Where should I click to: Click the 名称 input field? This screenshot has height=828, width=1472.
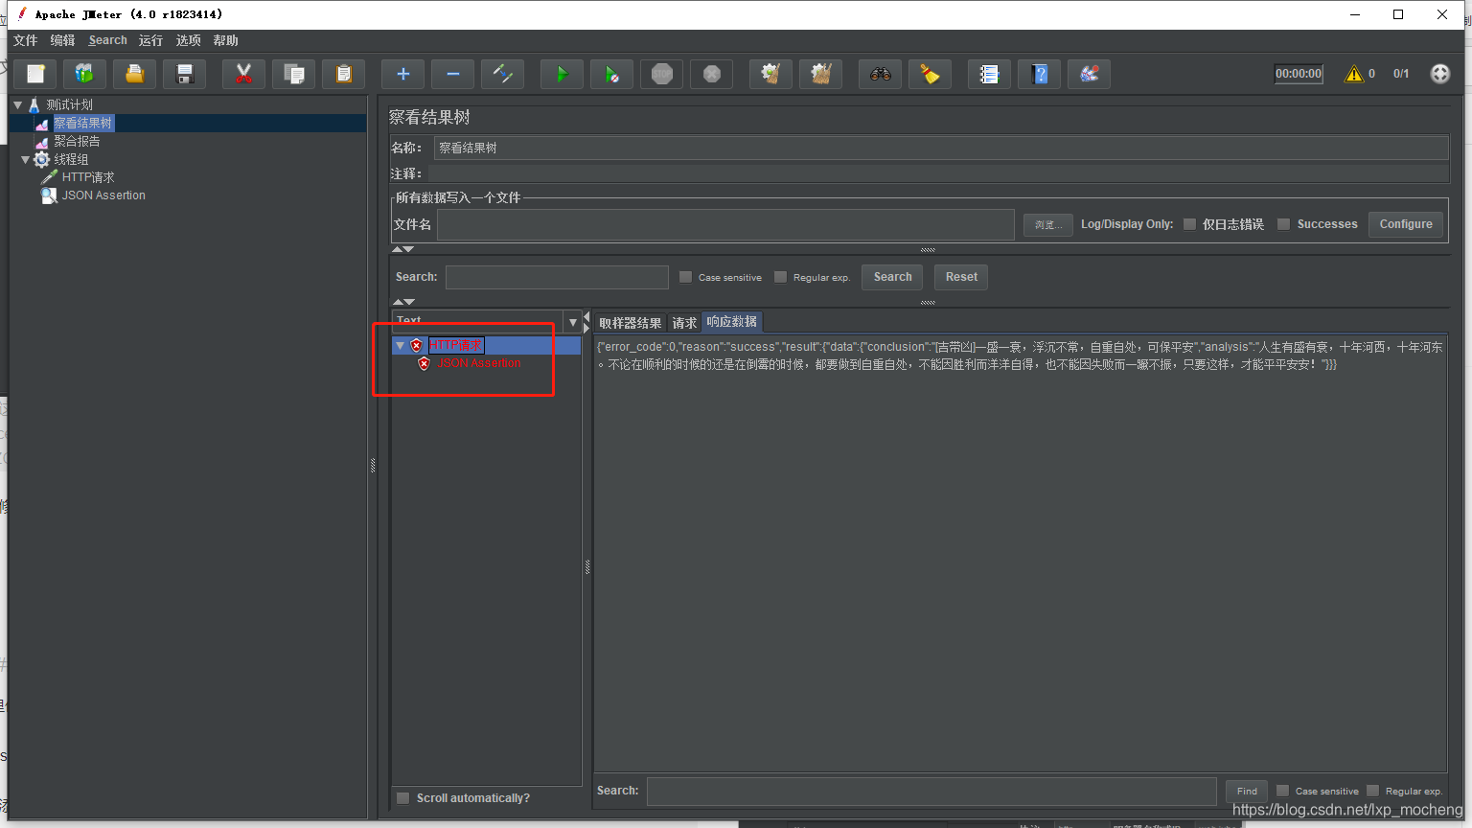click(x=940, y=148)
